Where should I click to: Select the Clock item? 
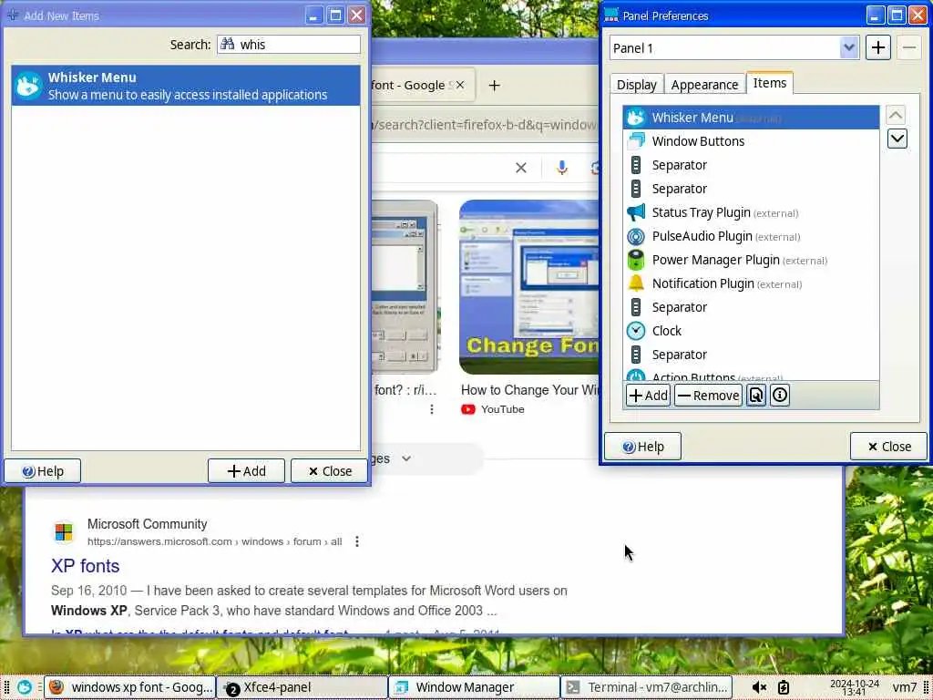tap(751, 331)
